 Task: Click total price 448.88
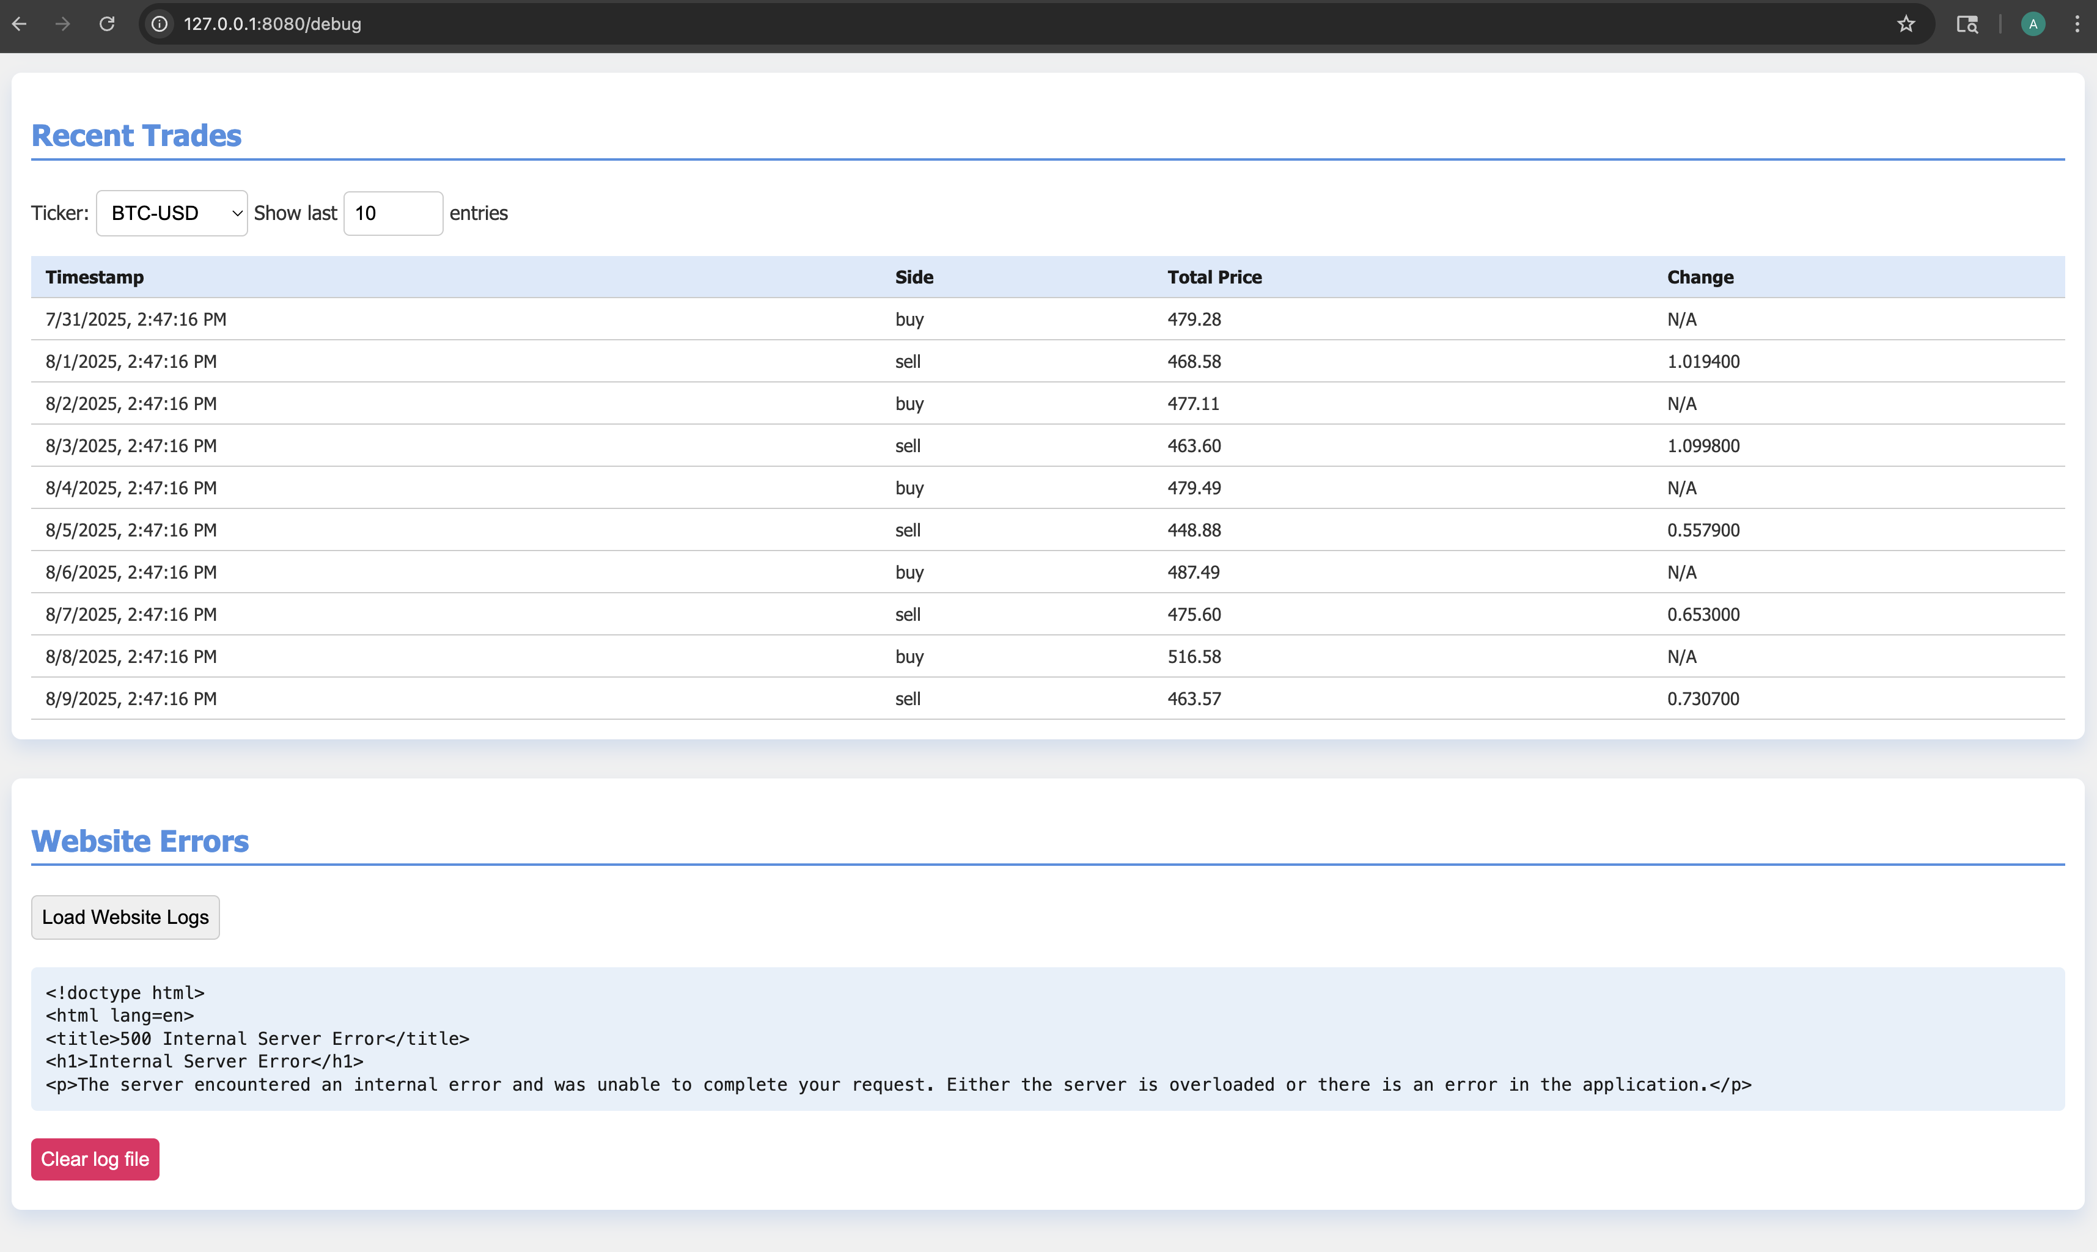pos(1194,530)
